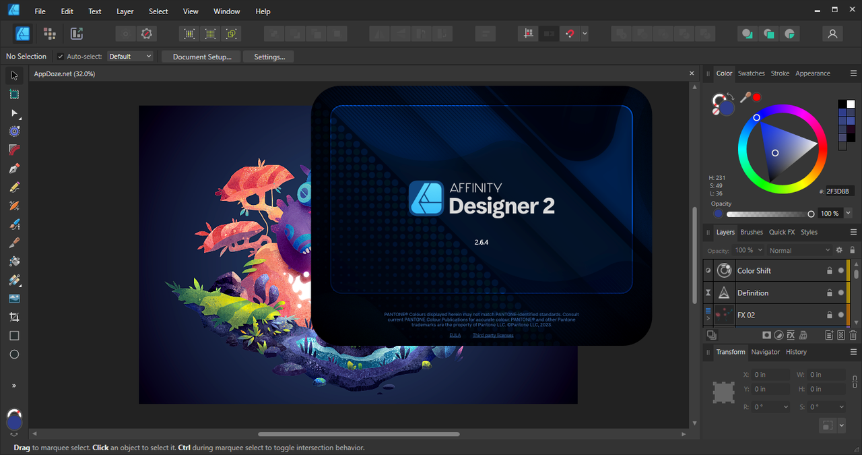Switch to the Brushes tab
The image size is (862, 455).
[752, 232]
